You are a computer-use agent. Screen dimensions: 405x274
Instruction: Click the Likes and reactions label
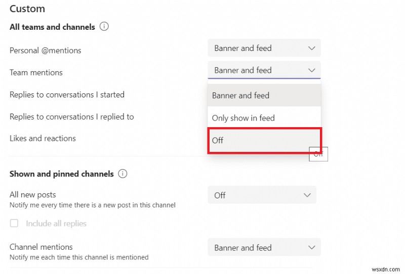pos(43,138)
